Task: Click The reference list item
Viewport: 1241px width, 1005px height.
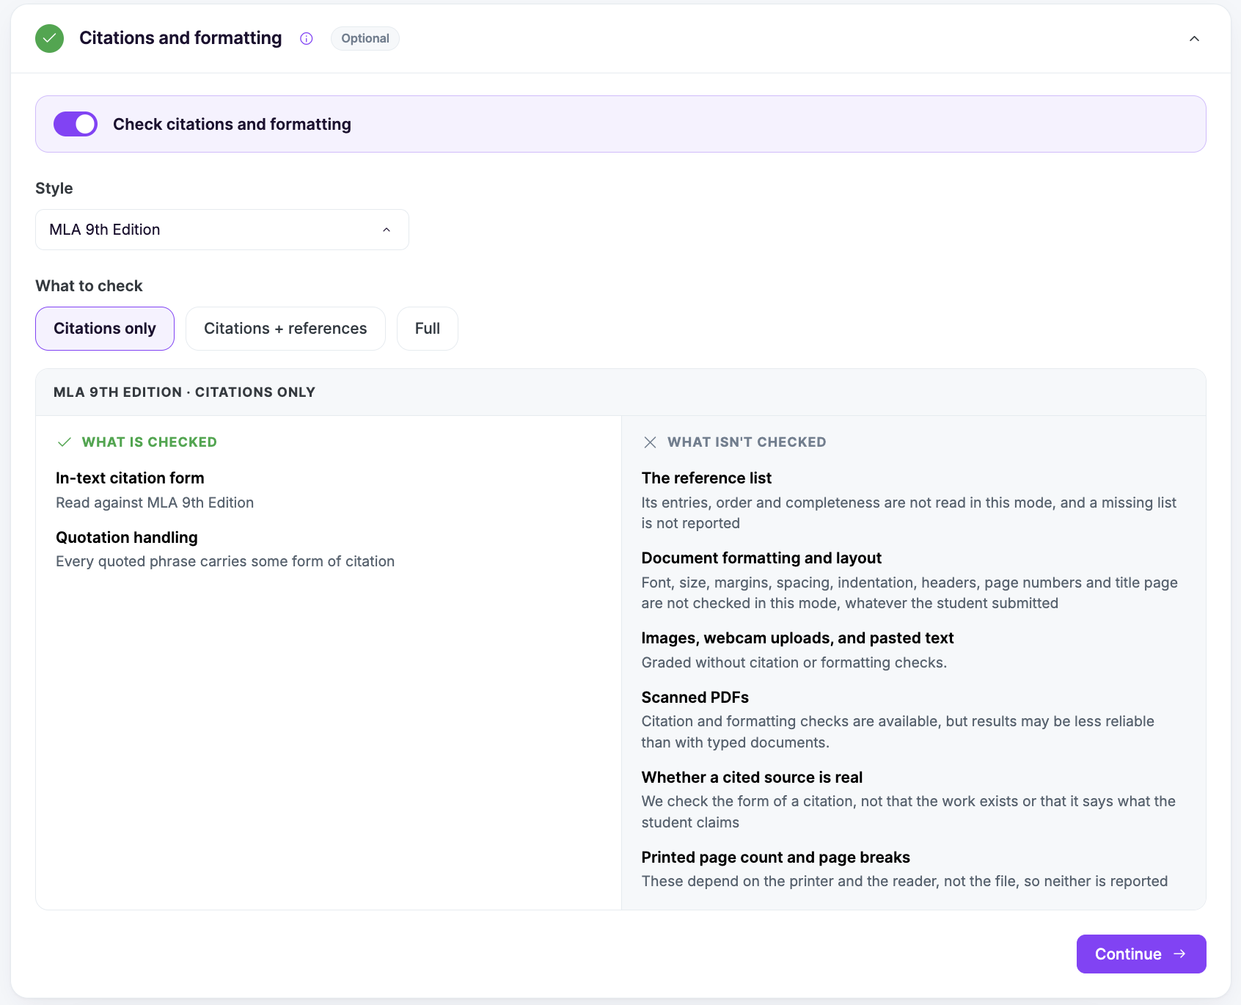Action: 706,478
